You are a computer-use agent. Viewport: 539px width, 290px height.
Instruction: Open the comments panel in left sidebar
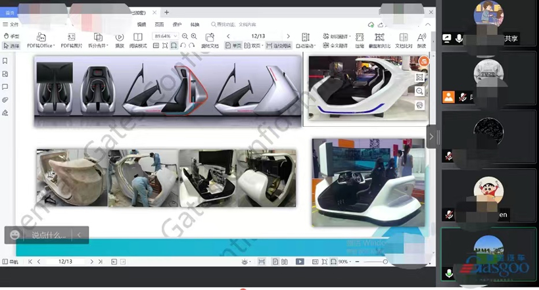tap(5, 87)
